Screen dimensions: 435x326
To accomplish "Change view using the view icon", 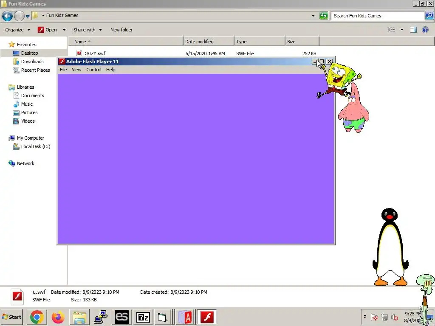I will tap(391, 30).
